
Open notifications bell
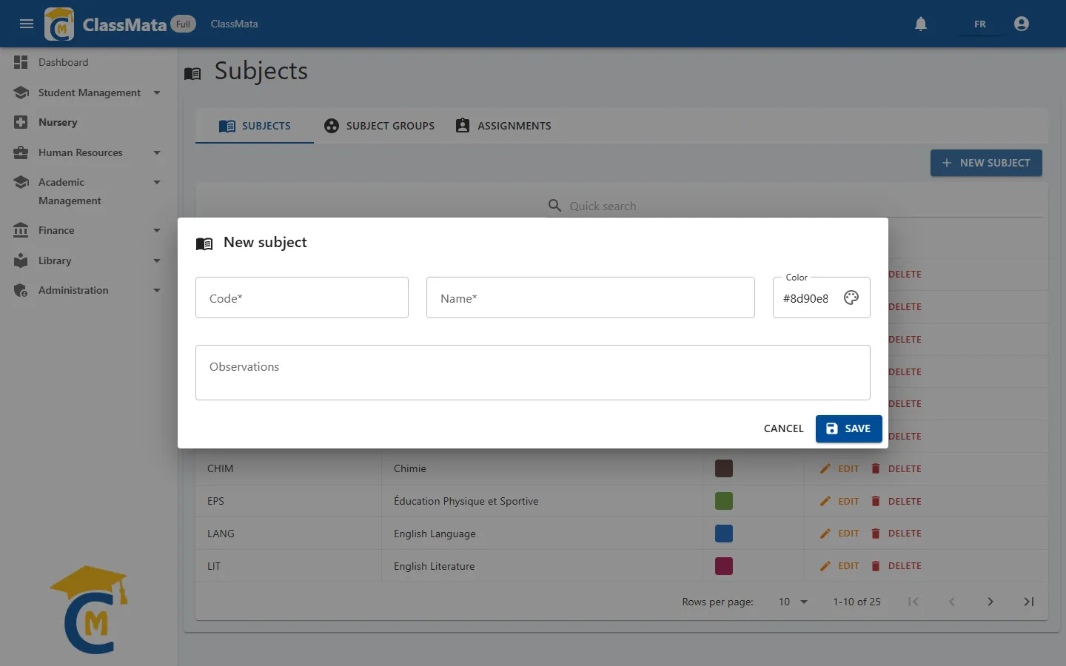click(921, 24)
